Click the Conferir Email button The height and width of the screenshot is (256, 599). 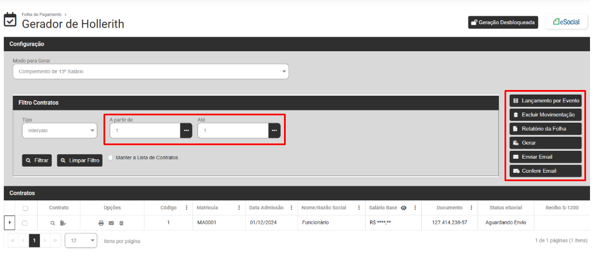click(x=546, y=171)
